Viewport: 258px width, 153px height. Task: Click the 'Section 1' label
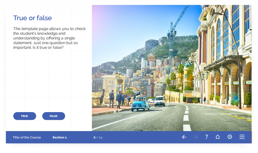tap(59, 137)
